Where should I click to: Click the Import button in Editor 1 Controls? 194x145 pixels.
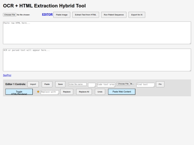pyautogui.click(x=33, y=84)
